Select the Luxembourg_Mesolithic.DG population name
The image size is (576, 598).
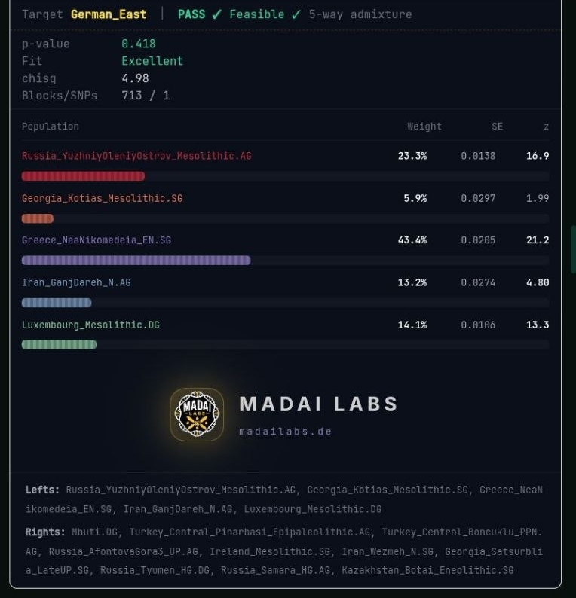[x=90, y=325]
